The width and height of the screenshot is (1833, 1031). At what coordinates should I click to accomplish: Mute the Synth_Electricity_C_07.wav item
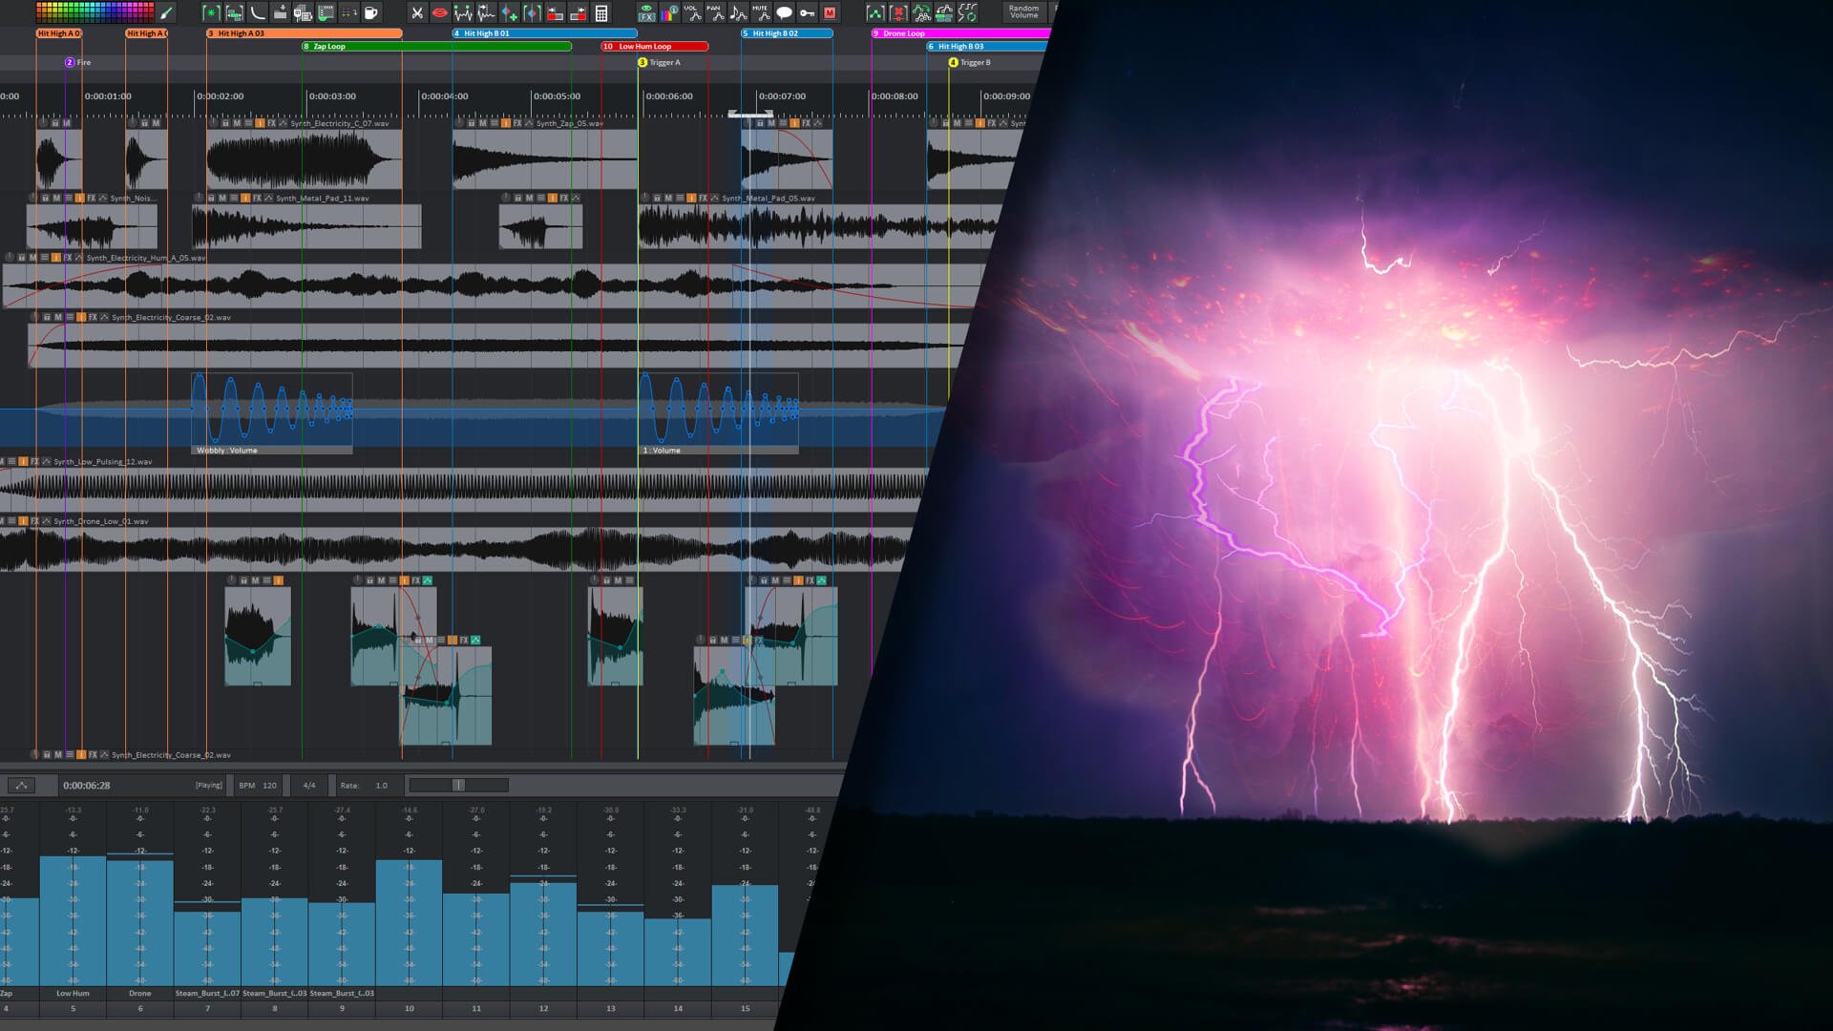pos(237,123)
